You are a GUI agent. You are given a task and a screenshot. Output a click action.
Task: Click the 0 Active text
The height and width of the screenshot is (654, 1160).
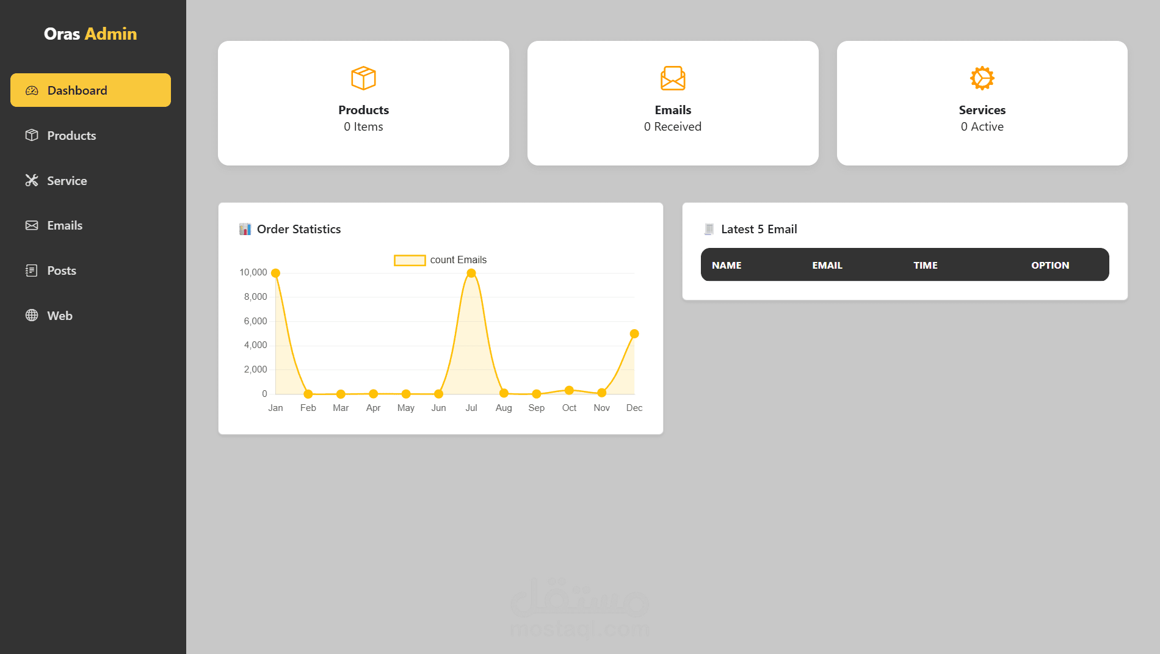(982, 126)
